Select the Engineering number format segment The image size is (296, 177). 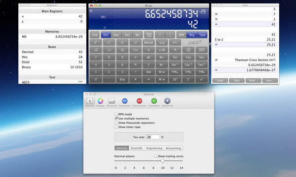tap(154, 148)
